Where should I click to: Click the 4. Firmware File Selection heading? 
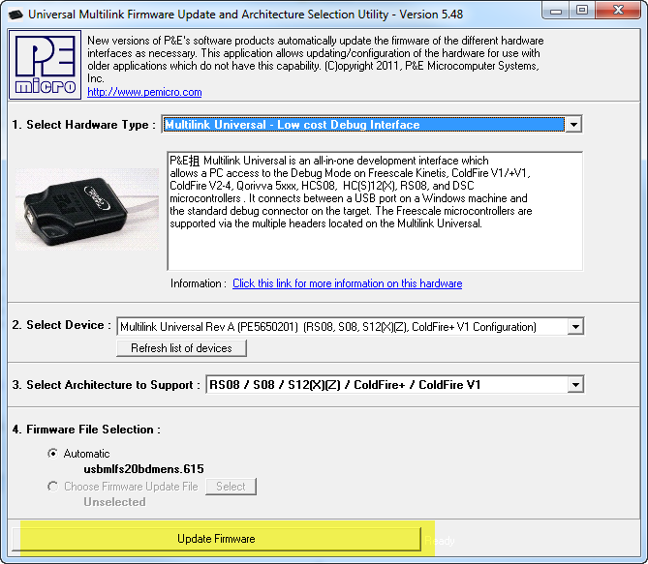coord(86,430)
